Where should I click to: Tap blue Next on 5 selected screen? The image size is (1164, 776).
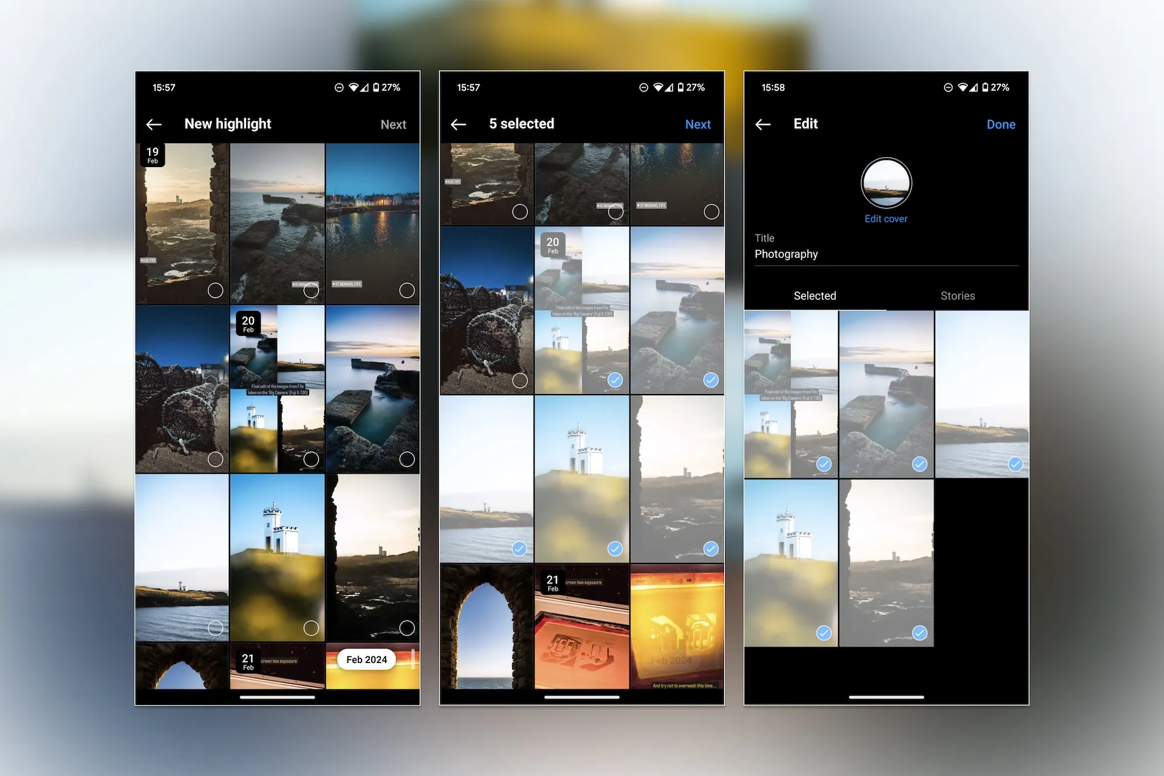698,125
